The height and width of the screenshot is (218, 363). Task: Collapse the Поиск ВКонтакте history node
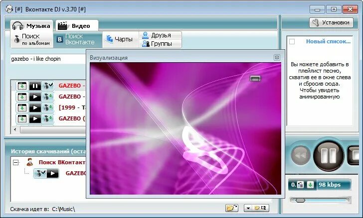click(16, 163)
